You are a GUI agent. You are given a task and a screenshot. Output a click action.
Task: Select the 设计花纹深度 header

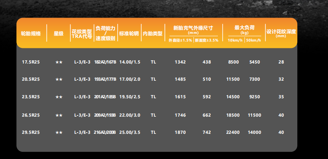[281, 32]
